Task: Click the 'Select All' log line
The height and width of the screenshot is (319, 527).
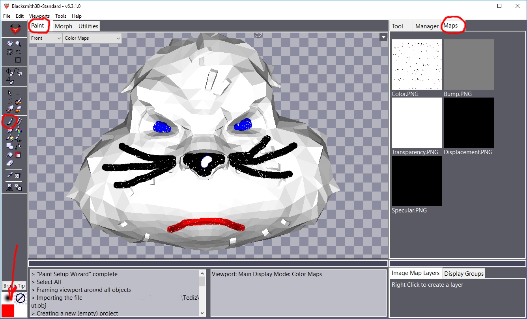Action: coord(46,282)
